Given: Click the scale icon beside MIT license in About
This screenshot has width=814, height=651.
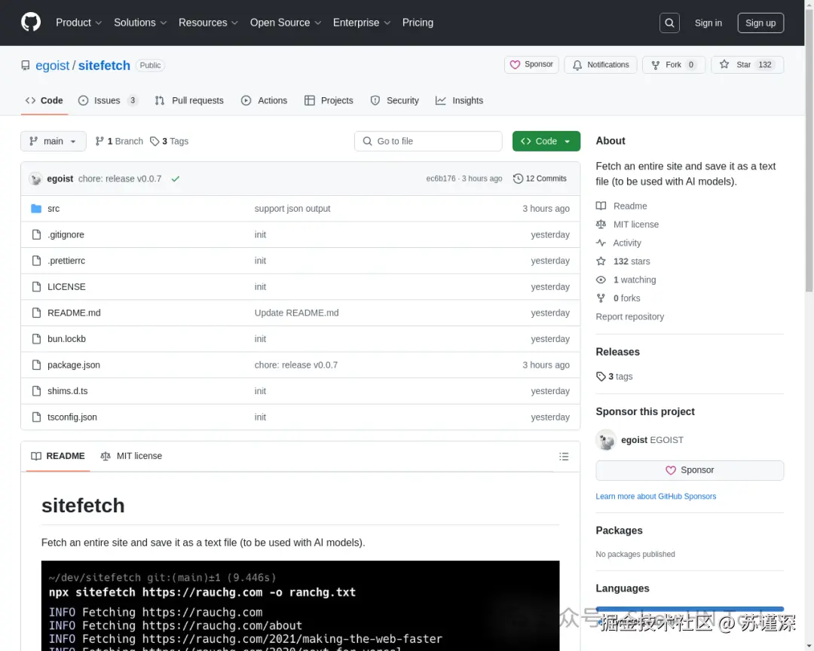Looking at the screenshot, I should tap(601, 225).
